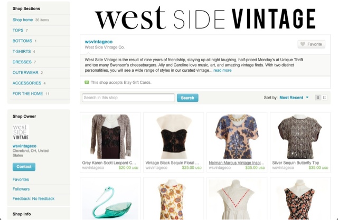Contact the shop owner
The width and height of the screenshot is (338, 220).
24,167
